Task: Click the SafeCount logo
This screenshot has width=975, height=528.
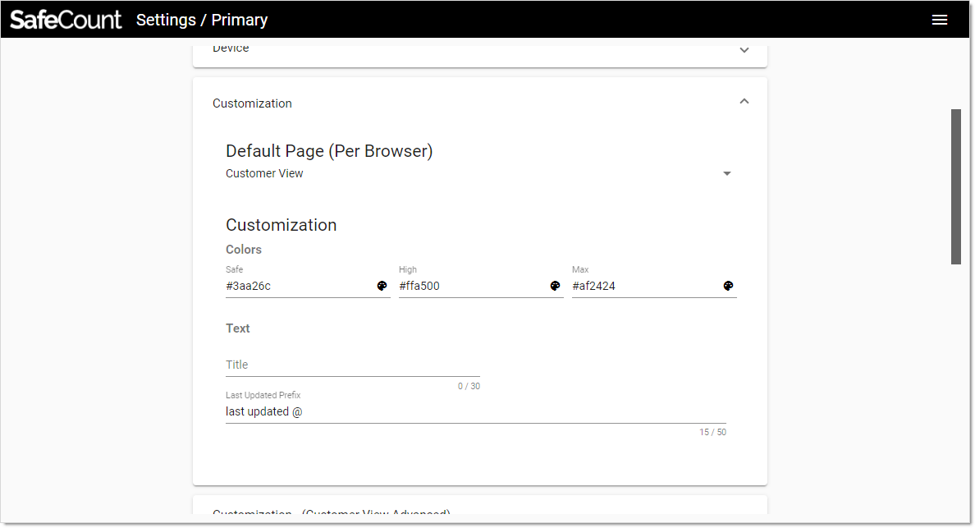Action: 66,20
